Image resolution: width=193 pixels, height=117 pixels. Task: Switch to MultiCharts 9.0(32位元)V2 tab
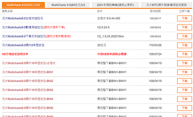(x=23, y=5)
